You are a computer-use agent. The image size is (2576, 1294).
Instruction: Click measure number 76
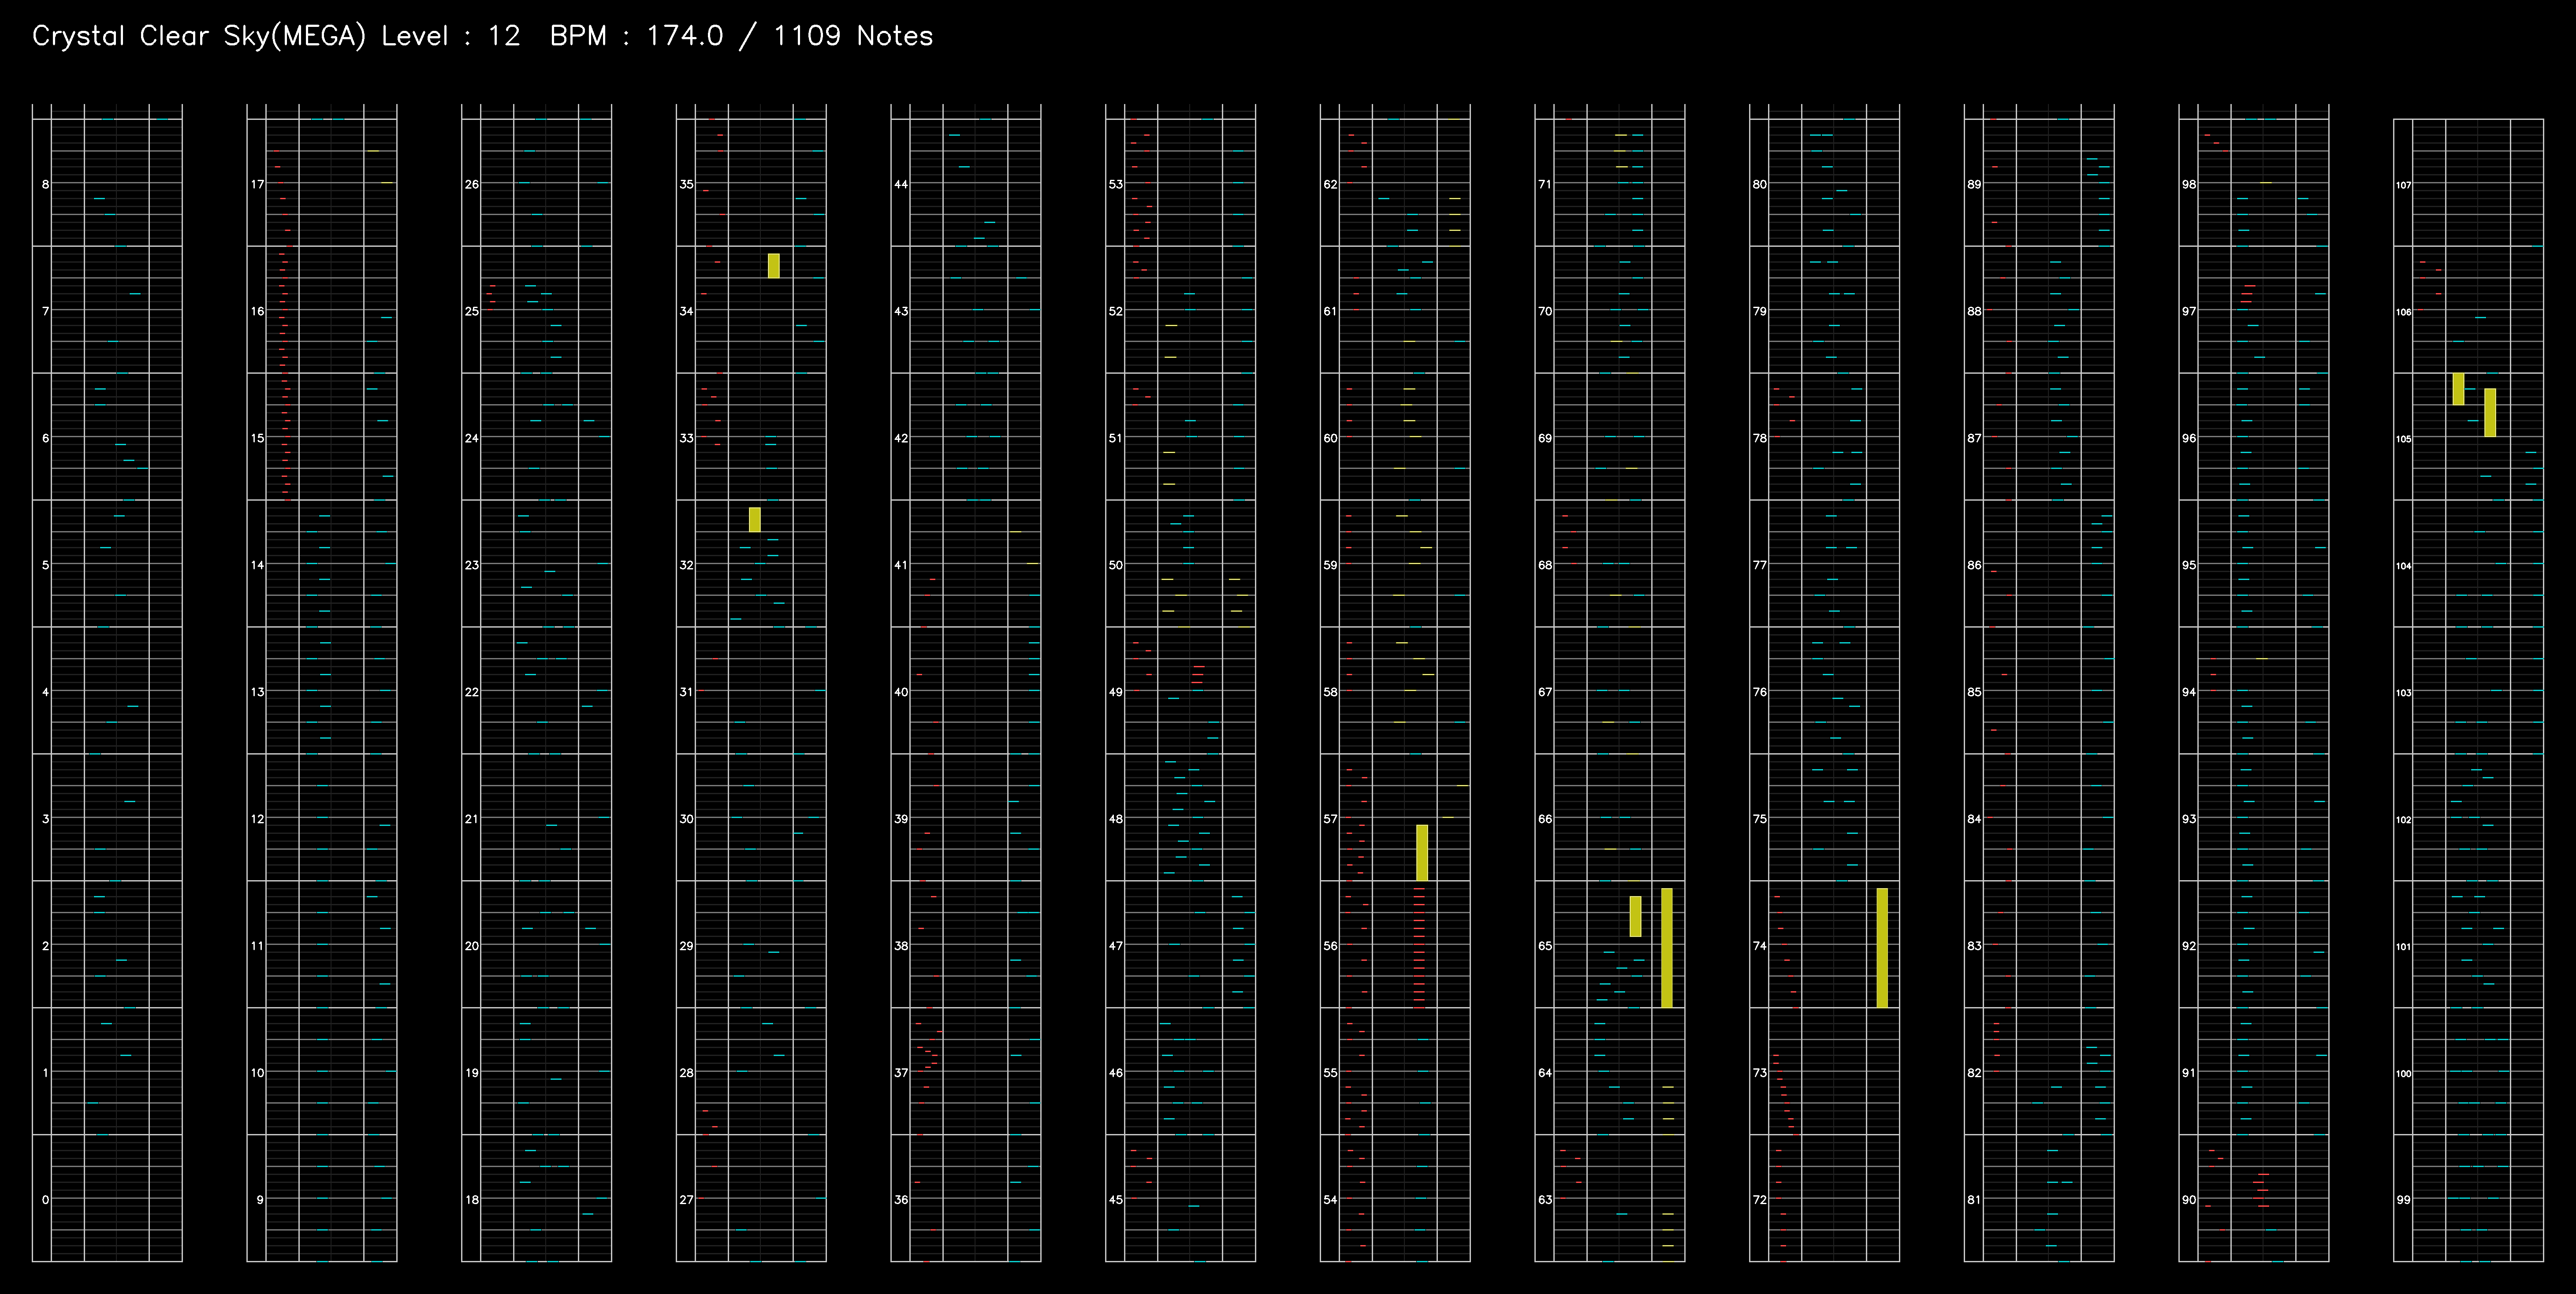point(1760,692)
